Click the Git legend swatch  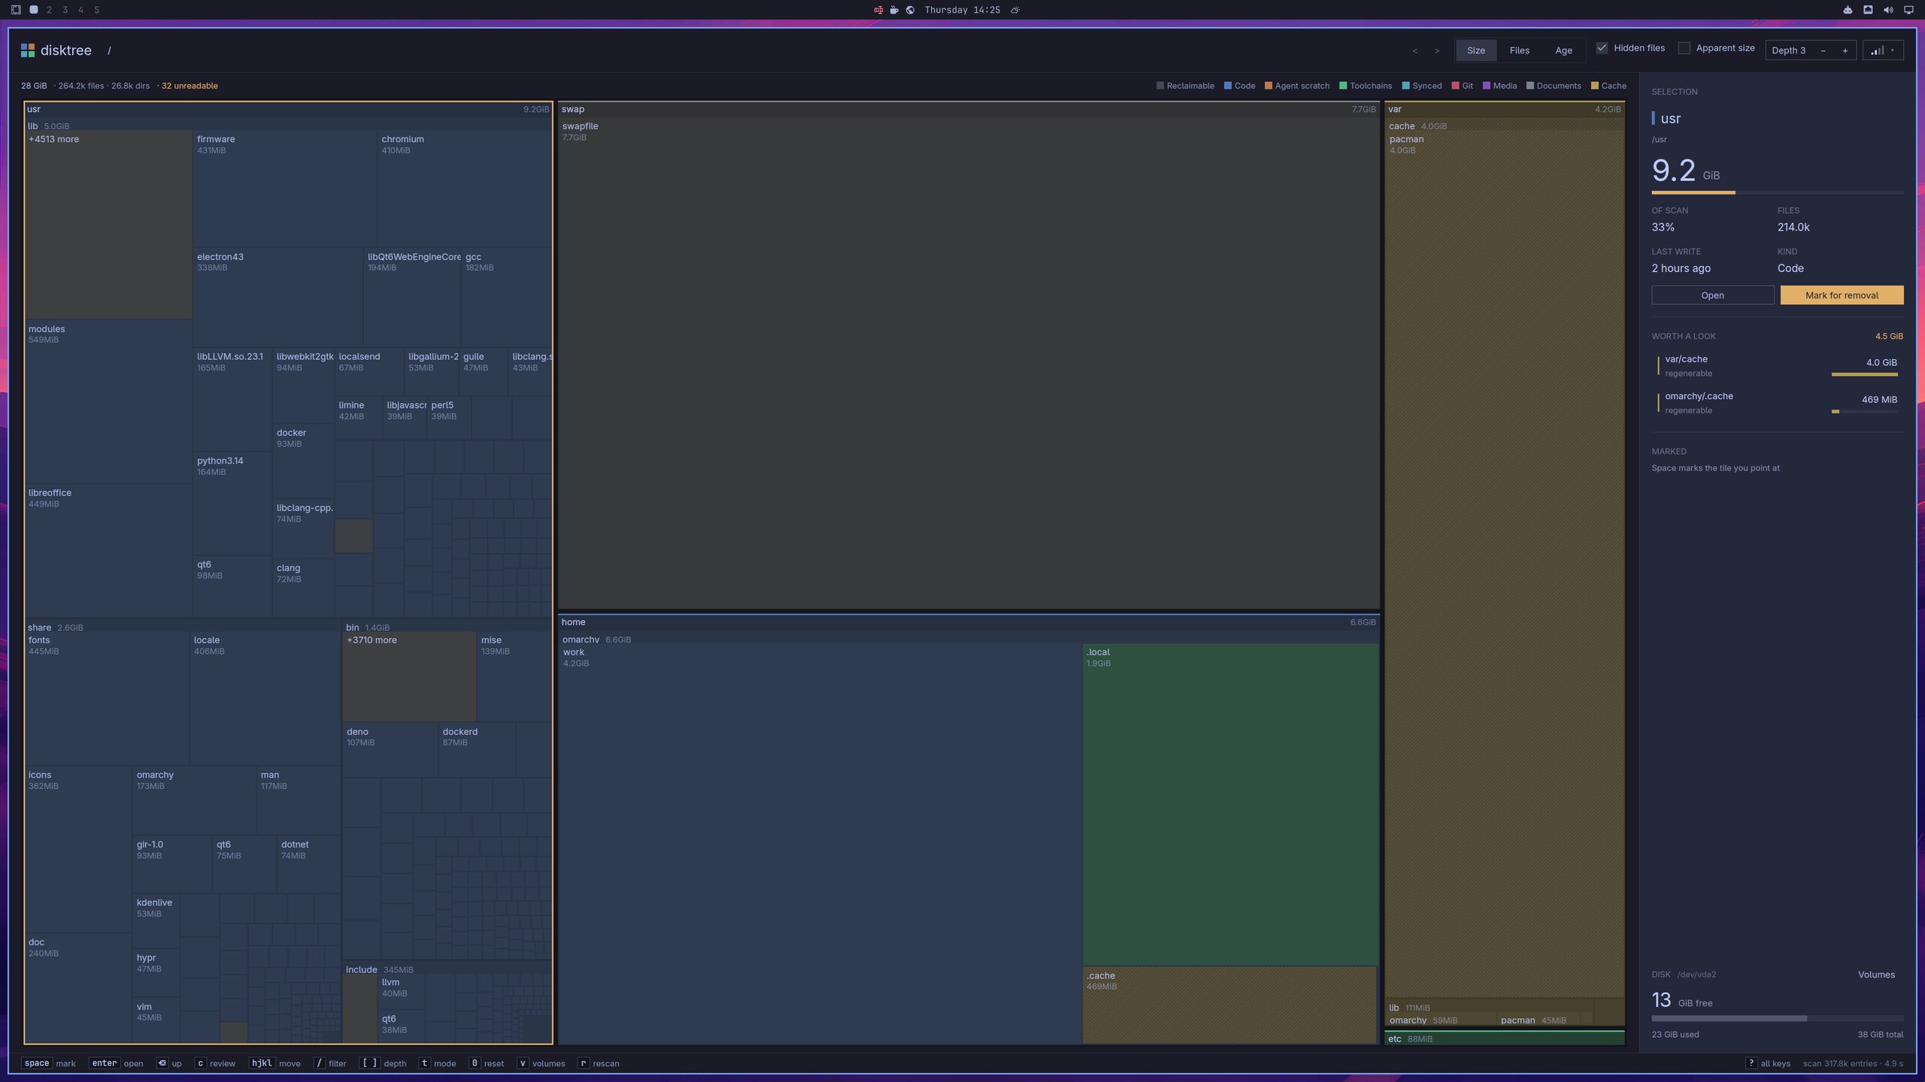click(x=1455, y=86)
